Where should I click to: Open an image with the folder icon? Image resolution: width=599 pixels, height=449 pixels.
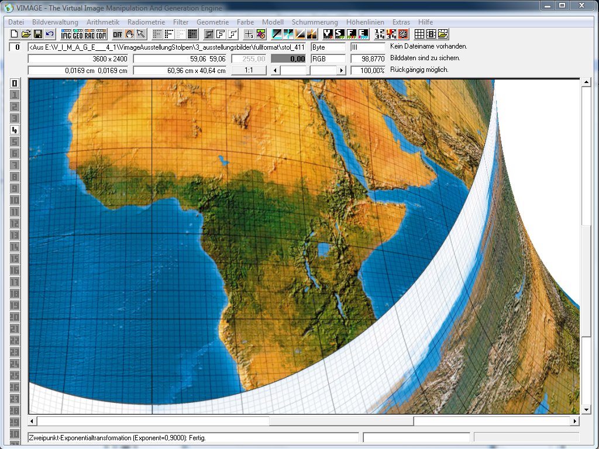(26, 34)
